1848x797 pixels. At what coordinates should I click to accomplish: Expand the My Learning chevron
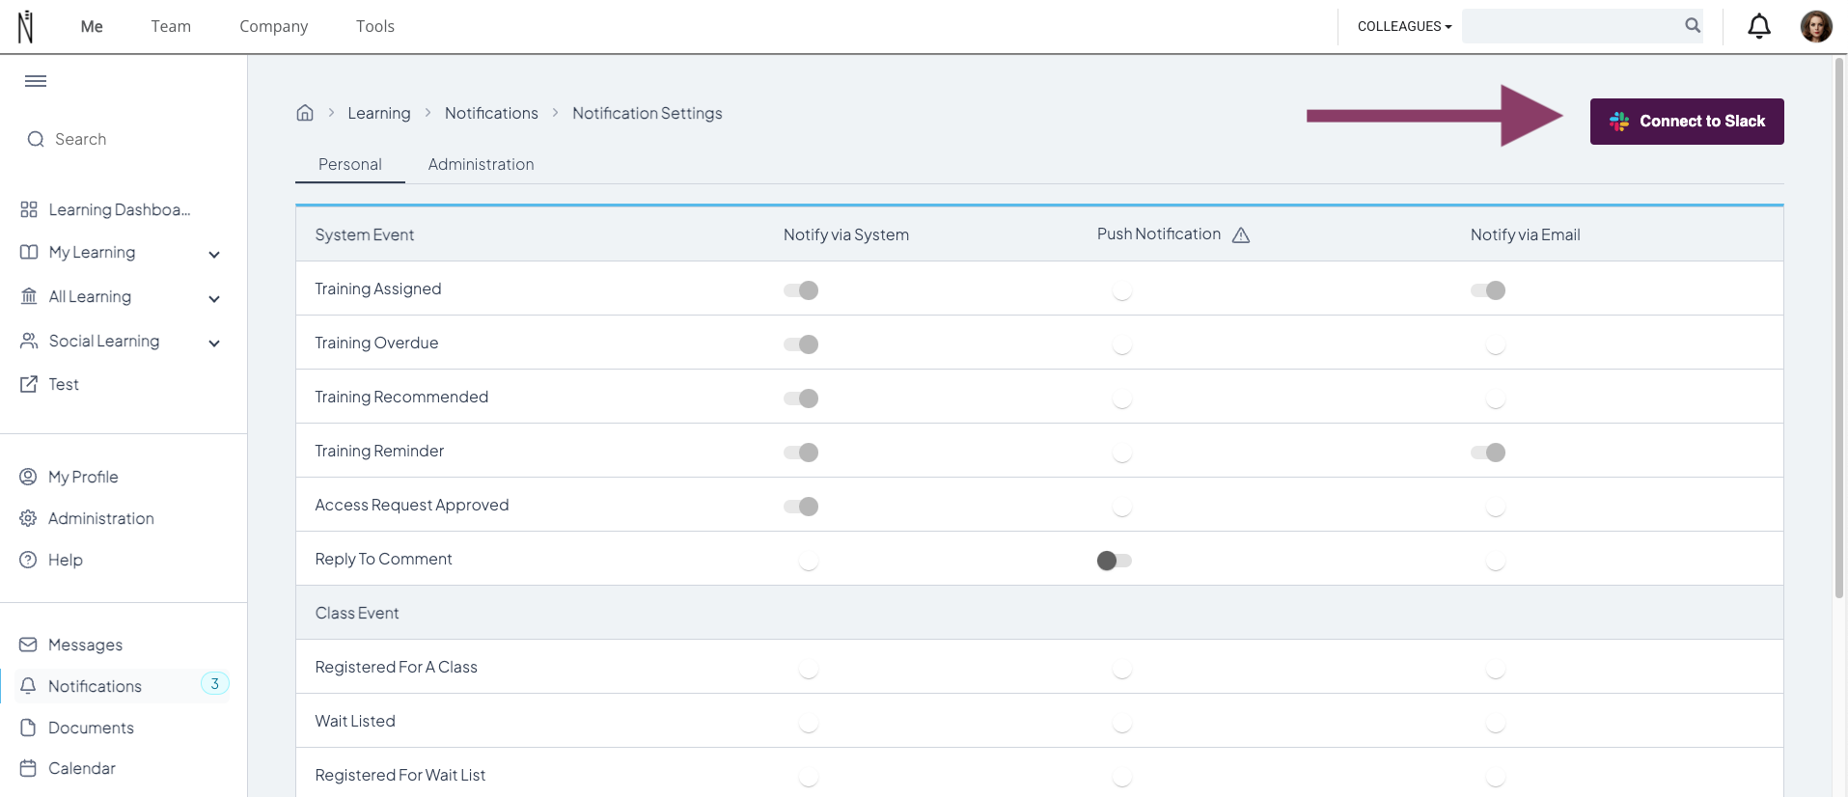point(214,255)
